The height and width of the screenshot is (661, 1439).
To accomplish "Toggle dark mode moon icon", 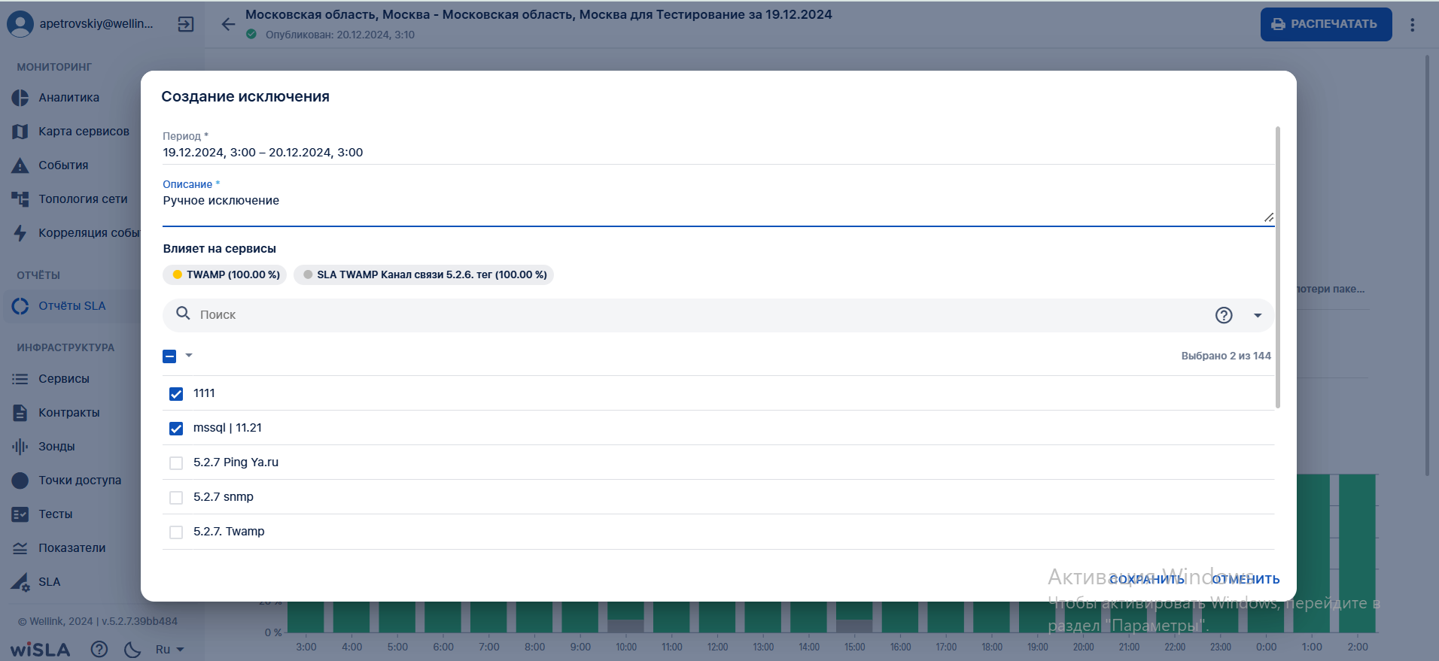I will click(132, 650).
